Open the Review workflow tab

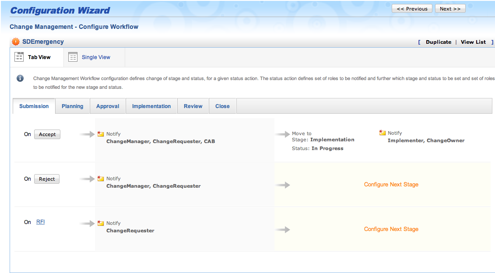pyautogui.click(x=193, y=106)
